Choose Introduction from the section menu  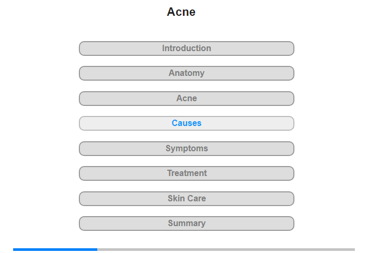pyautogui.click(x=186, y=48)
